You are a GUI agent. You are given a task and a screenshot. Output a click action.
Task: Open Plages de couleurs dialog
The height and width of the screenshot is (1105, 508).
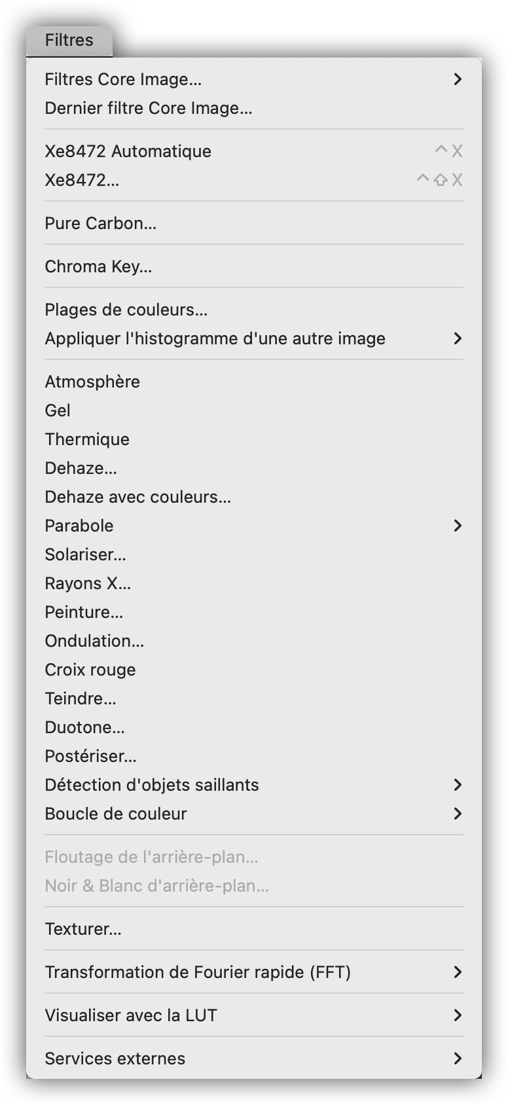coord(126,310)
